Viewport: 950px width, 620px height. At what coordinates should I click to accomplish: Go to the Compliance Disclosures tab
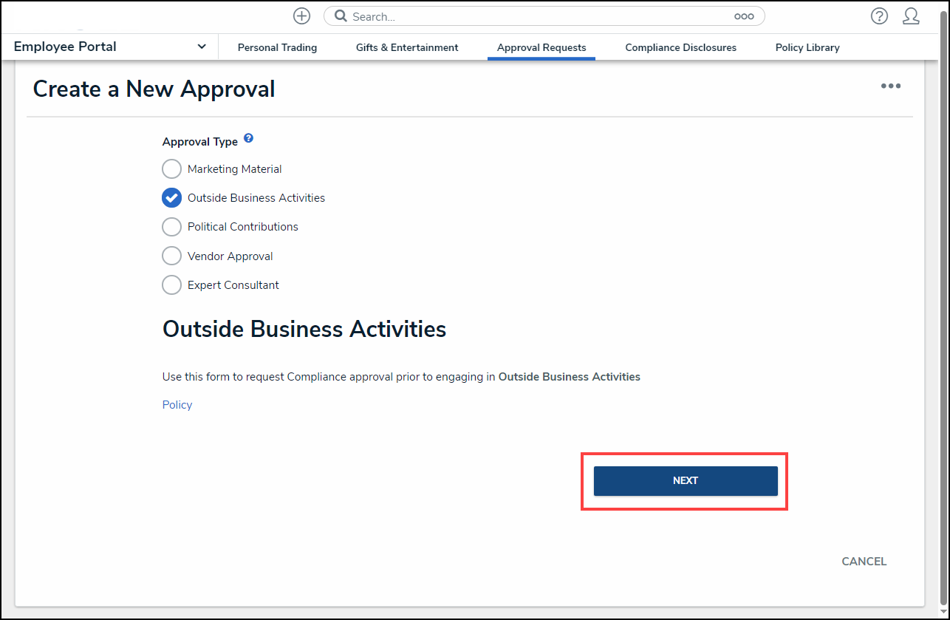click(x=680, y=47)
